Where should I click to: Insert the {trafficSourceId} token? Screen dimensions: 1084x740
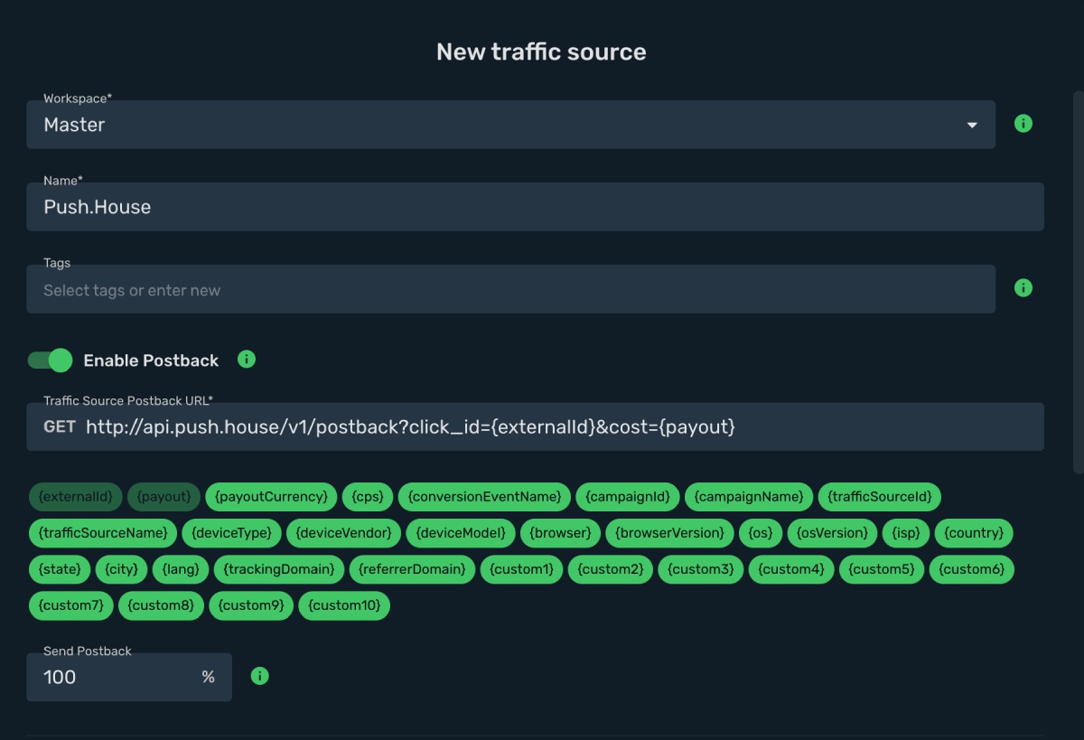(880, 497)
